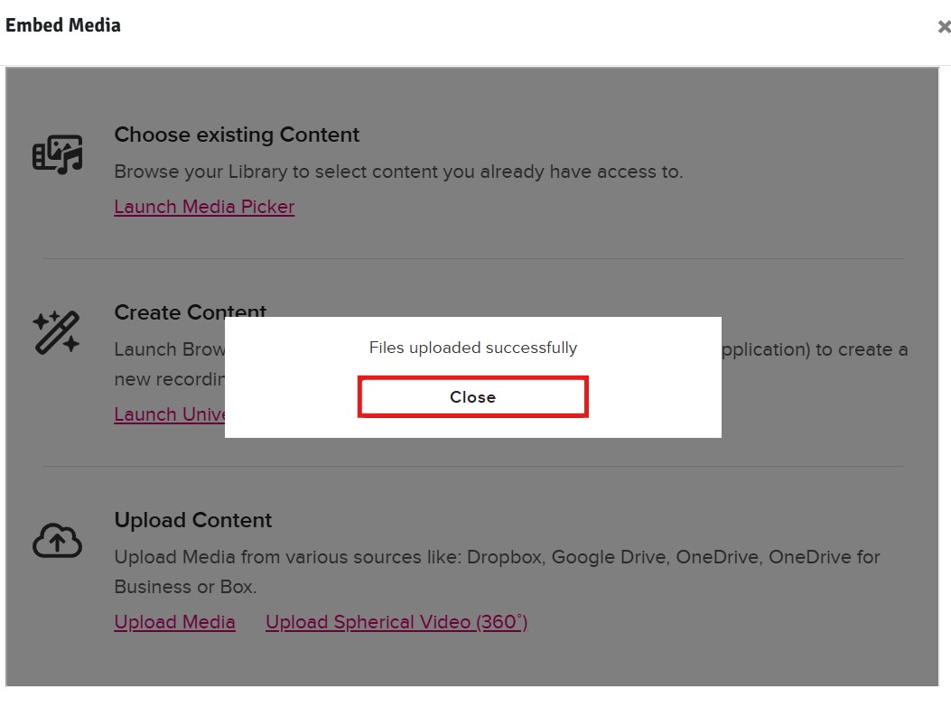This screenshot has width=951, height=706.
Task: Click the partially hidden Launch Universal link
Action: (x=169, y=414)
